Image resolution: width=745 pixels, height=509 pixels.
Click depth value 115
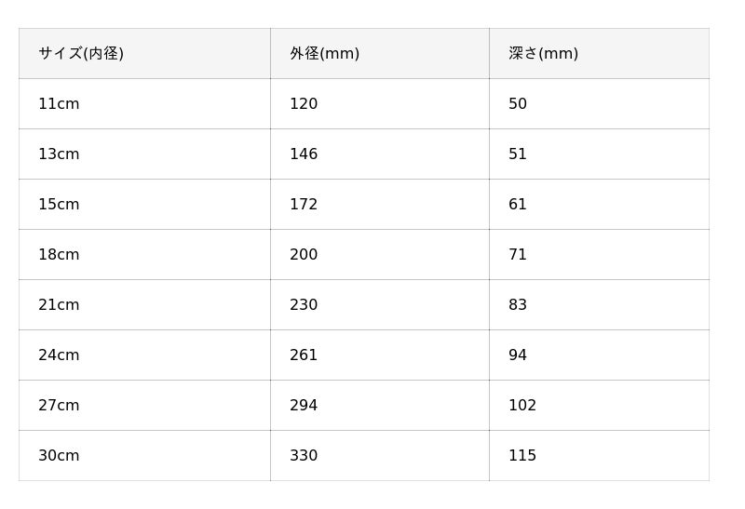pos(522,456)
